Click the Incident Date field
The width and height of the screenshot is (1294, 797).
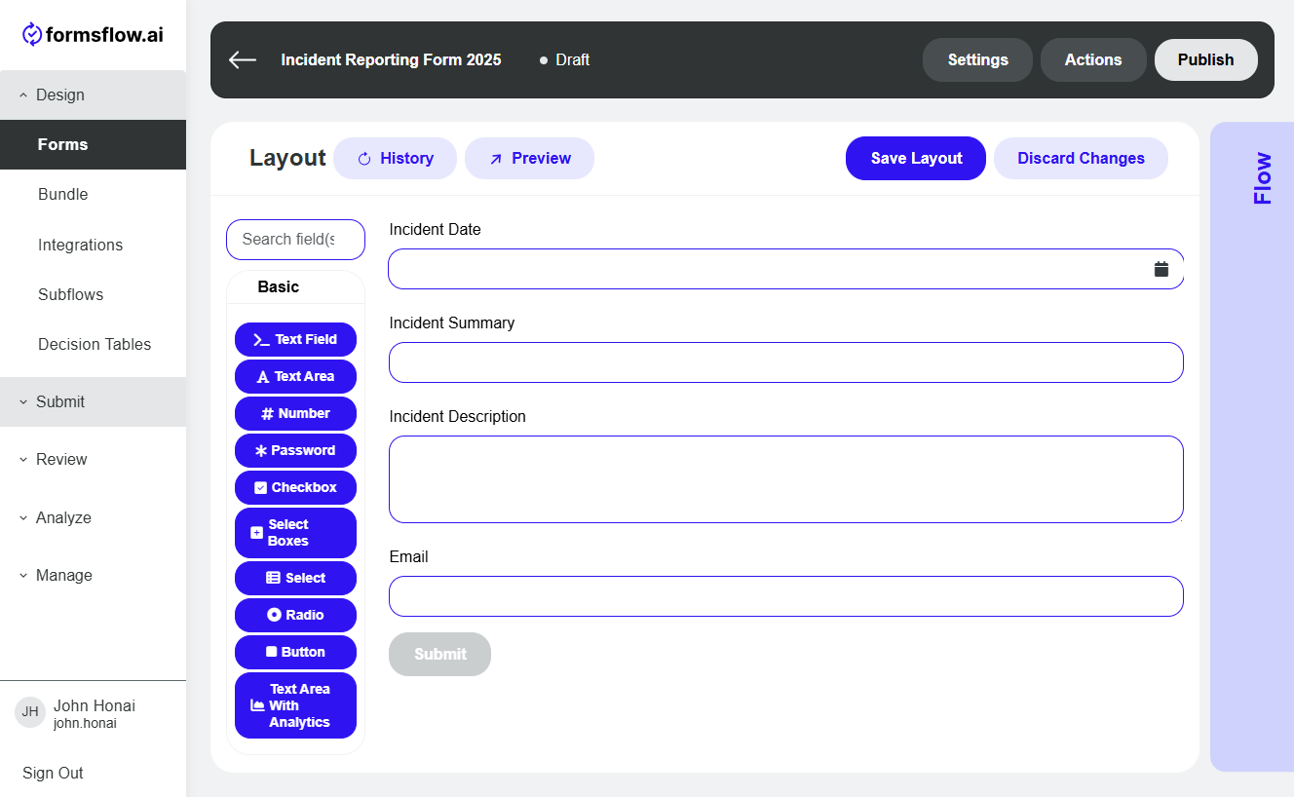(786, 269)
